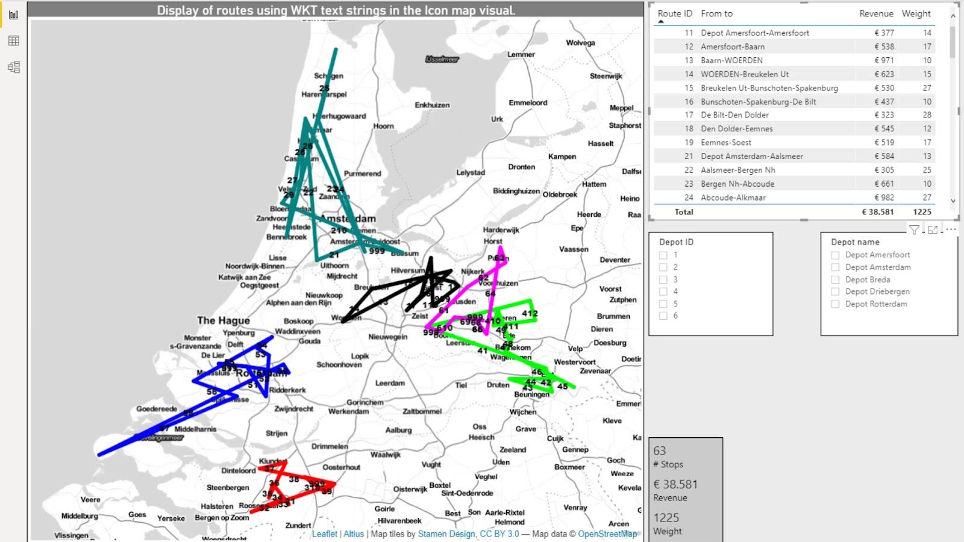Click table scrollbar up arrow
The image size is (964, 542).
pos(953,16)
